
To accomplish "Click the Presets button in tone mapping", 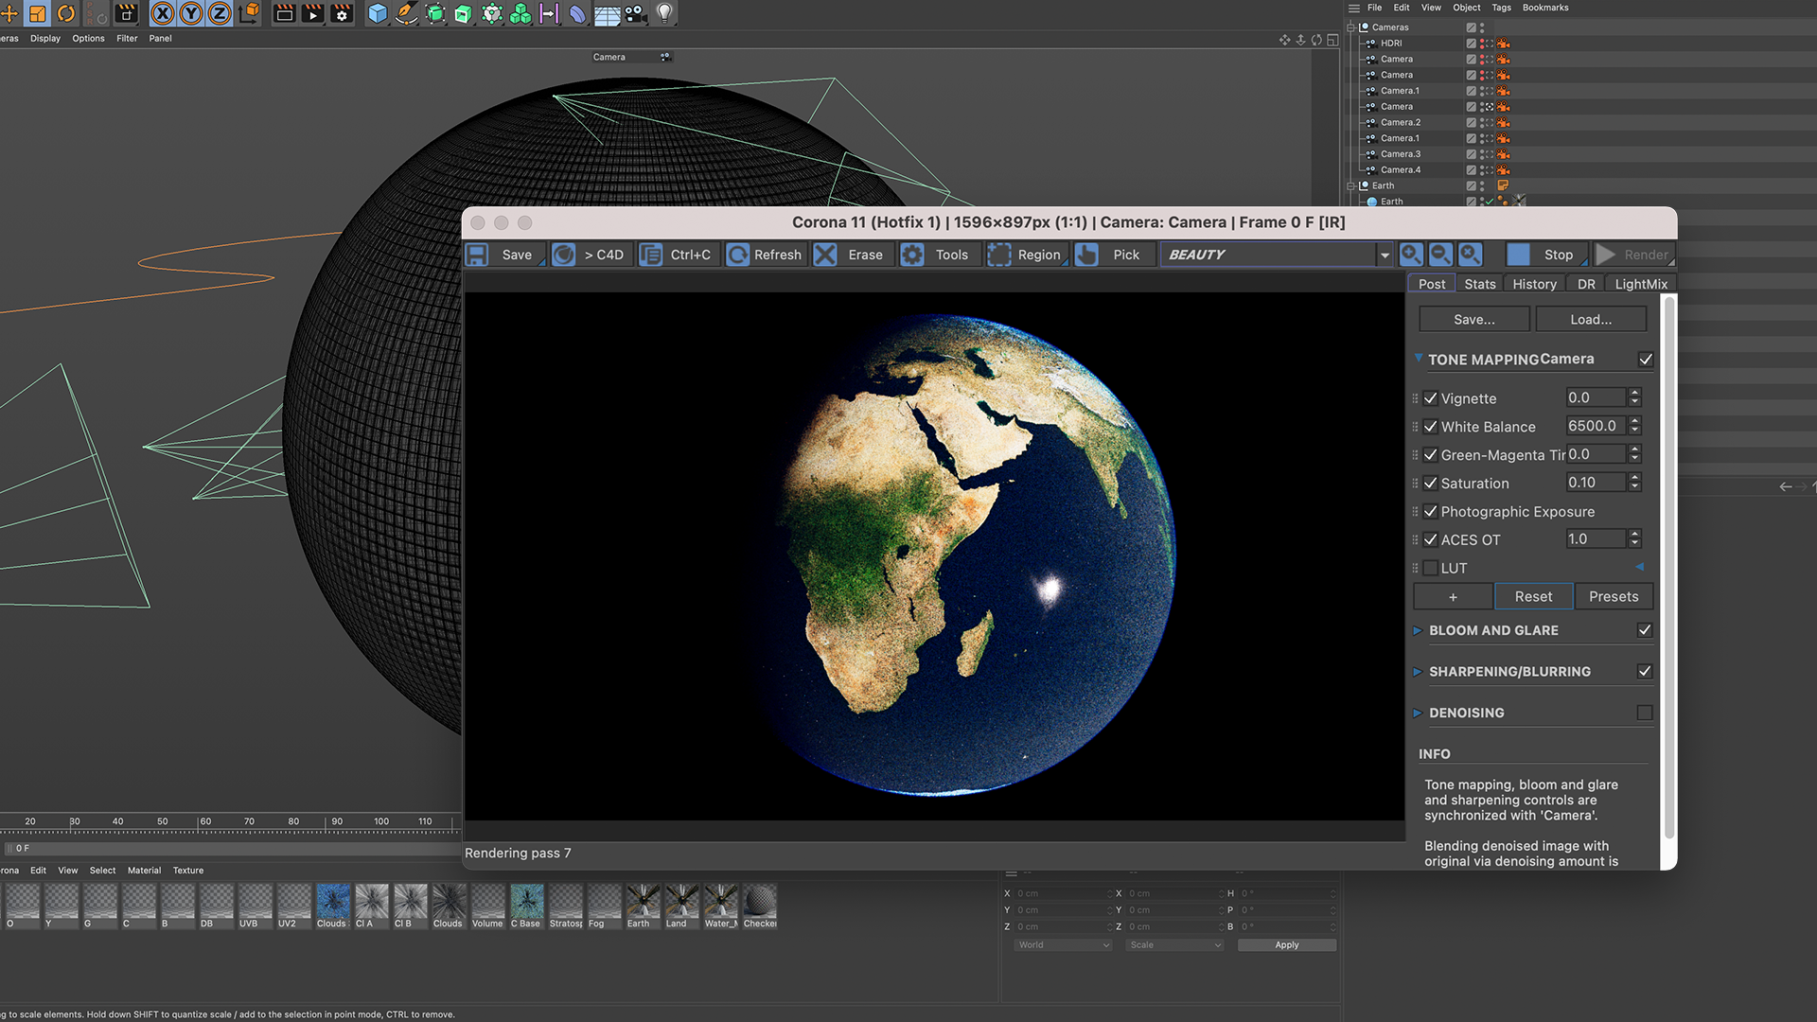I will pos(1614,595).
